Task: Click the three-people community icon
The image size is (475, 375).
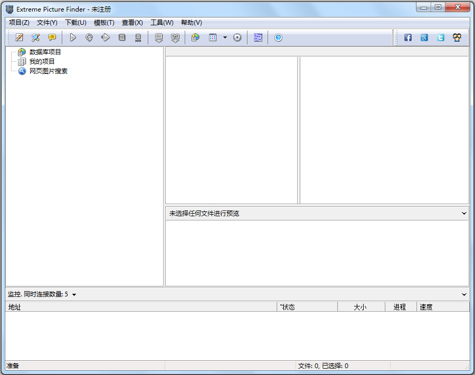Action: click(x=457, y=37)
